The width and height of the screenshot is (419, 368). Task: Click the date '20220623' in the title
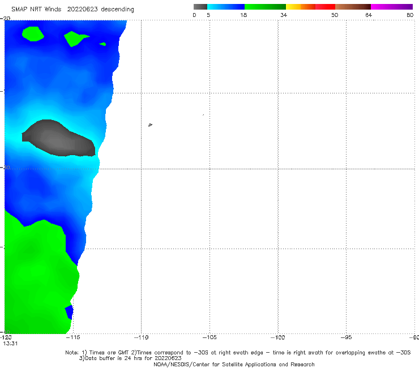82,9
